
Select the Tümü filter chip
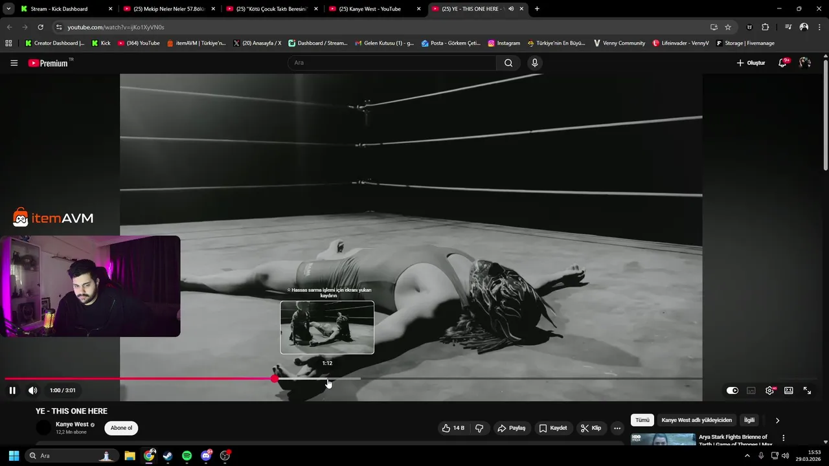pos(642,420)
